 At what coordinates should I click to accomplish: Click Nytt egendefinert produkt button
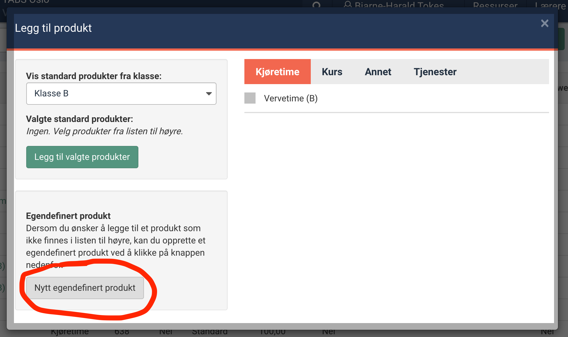click(85, 288)
